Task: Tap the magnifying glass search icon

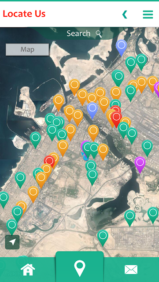Action: tap(99, 34)
